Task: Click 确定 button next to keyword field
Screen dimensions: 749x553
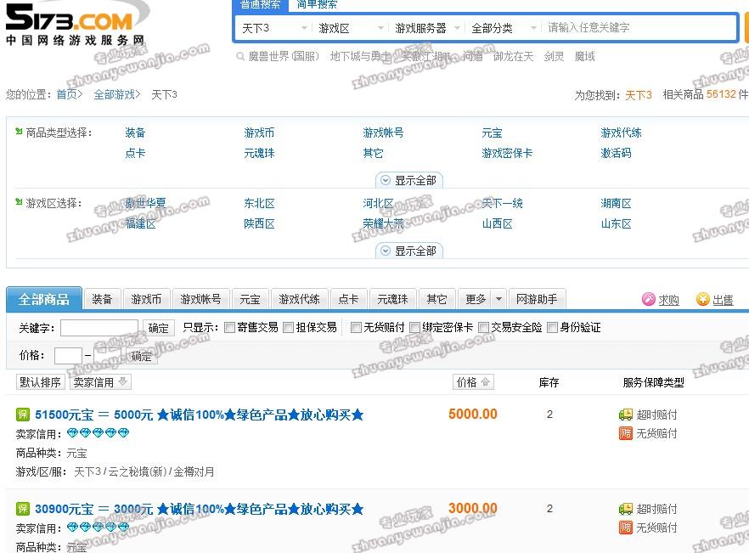Action: click(x=158, y=328)
